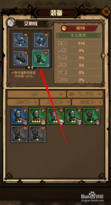Select the green helmet inventory item
Viewport: 111px width, 205px height.
(x=56, y=116)
